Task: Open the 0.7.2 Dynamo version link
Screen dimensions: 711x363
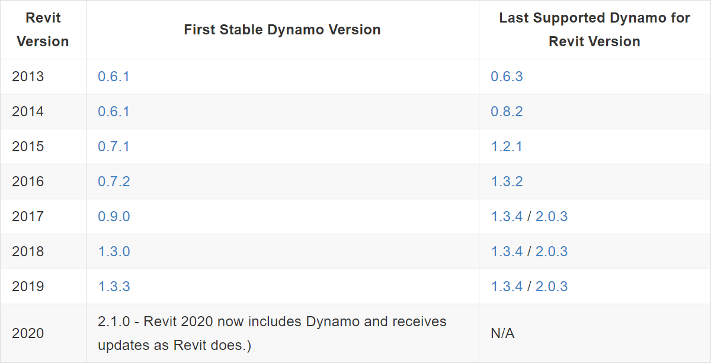Action: [x=114, y=181]
